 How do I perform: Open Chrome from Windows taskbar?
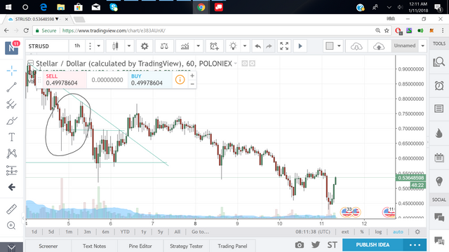201,7
